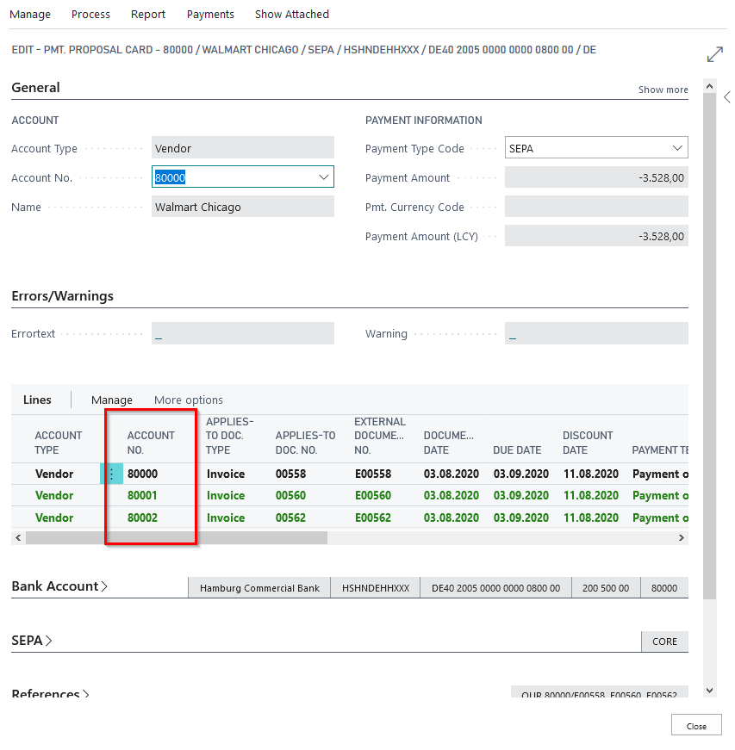Collapse the FactBox pane with the right-edge arrow

tap(728, 96)
